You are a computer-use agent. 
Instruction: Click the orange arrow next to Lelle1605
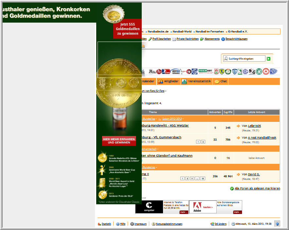(x=238, y=126)
